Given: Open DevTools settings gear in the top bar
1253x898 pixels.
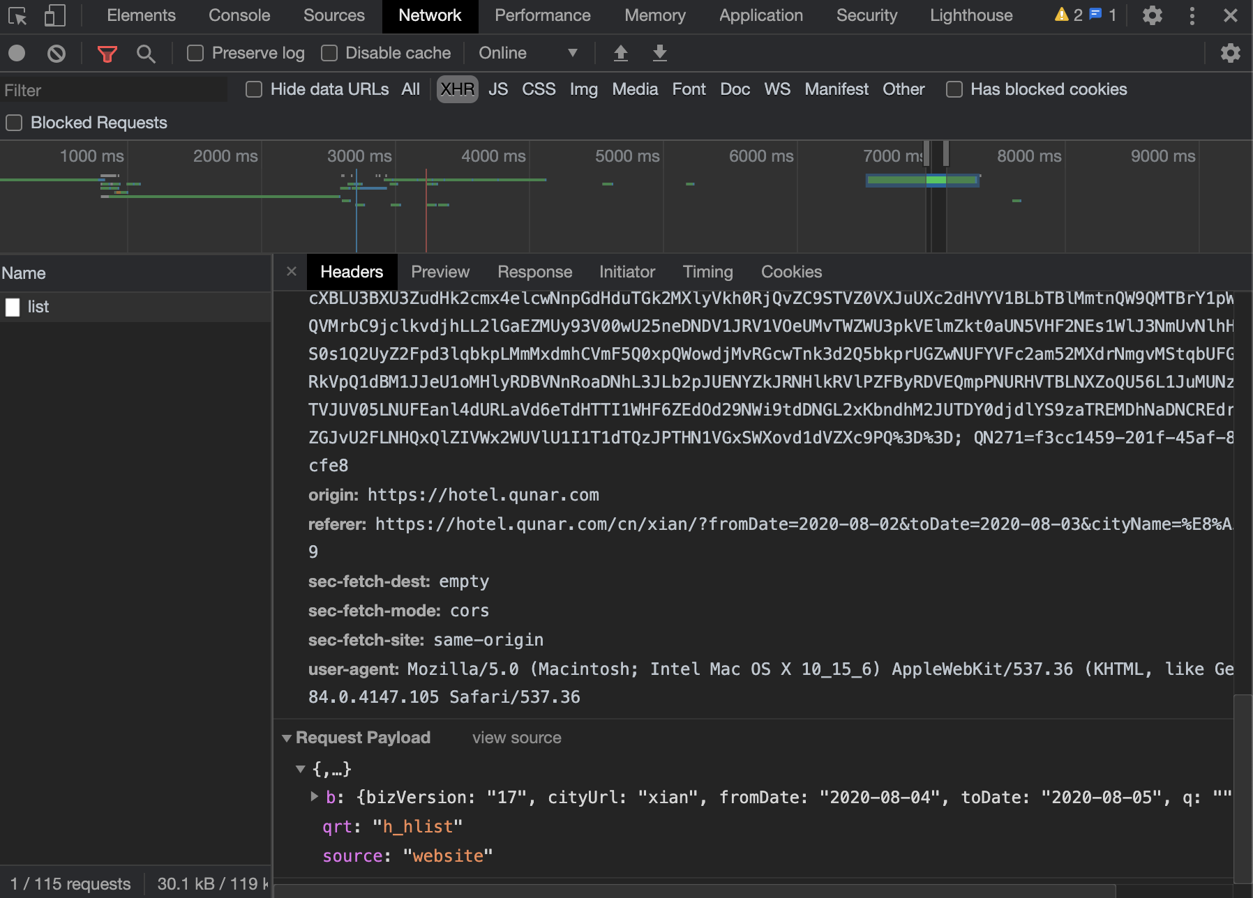Looking at the screenshot, I should point(1152,15).
